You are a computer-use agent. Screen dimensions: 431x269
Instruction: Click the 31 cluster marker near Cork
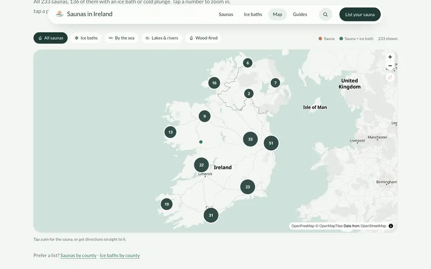211,215
